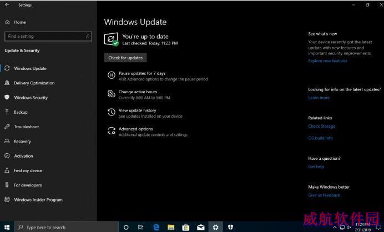The height and width of the screenshot is (232, 384).
Task: Show hidden system tray icons
Action: tap(335, 228)
